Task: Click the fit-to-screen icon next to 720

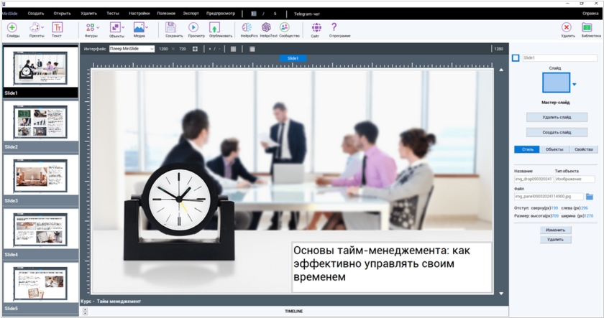Action: (195, 49)
